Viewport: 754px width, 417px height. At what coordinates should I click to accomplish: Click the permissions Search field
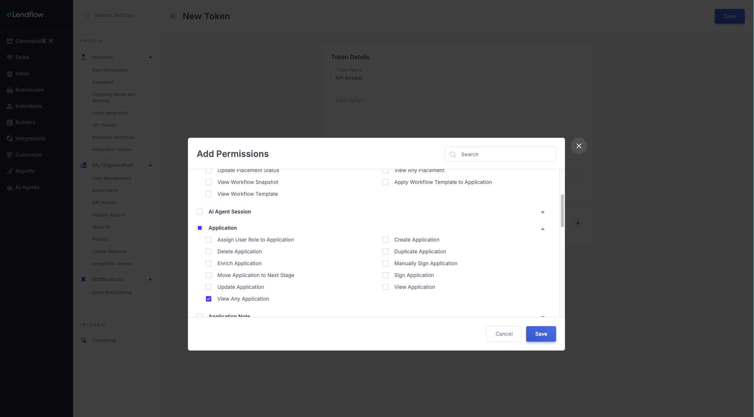point(501,154)
